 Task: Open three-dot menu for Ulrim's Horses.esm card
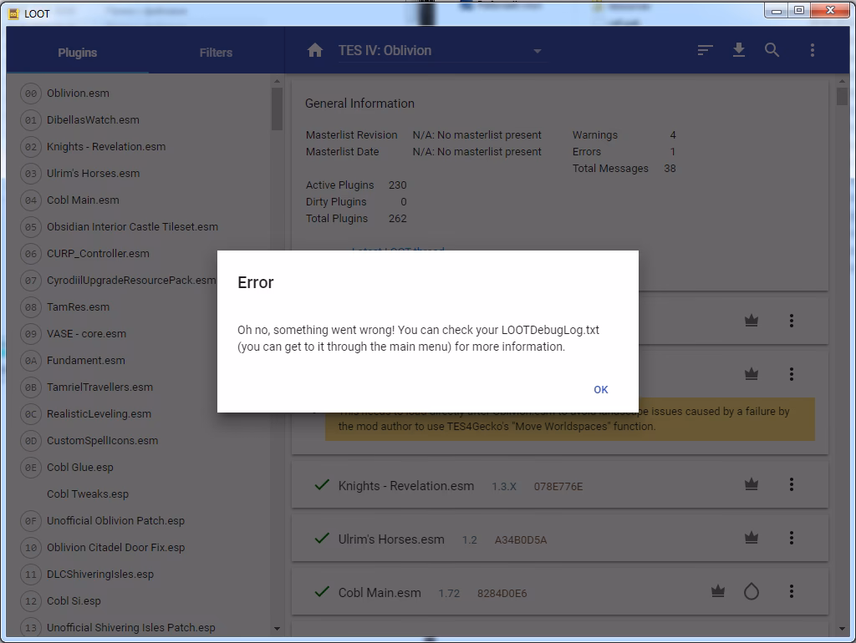(791, 539)
